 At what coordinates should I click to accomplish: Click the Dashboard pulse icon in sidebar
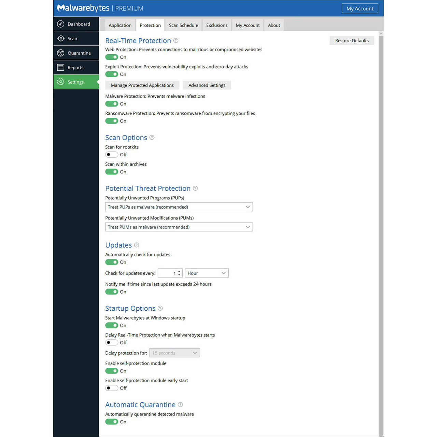pyautogui.click(x=61, y=24)
